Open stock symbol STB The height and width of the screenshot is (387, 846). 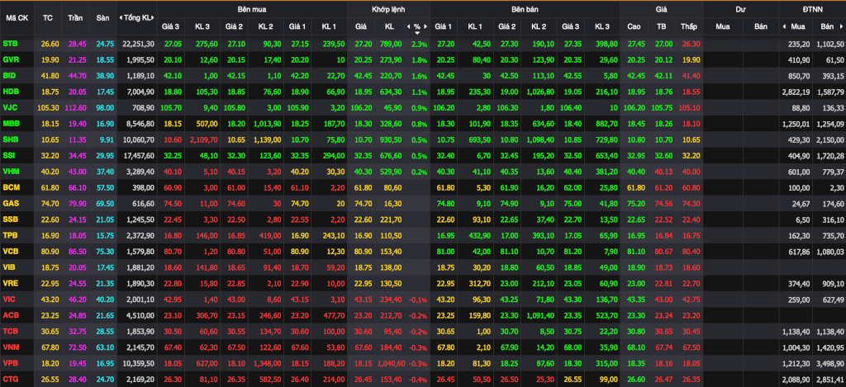coord(10,44)
